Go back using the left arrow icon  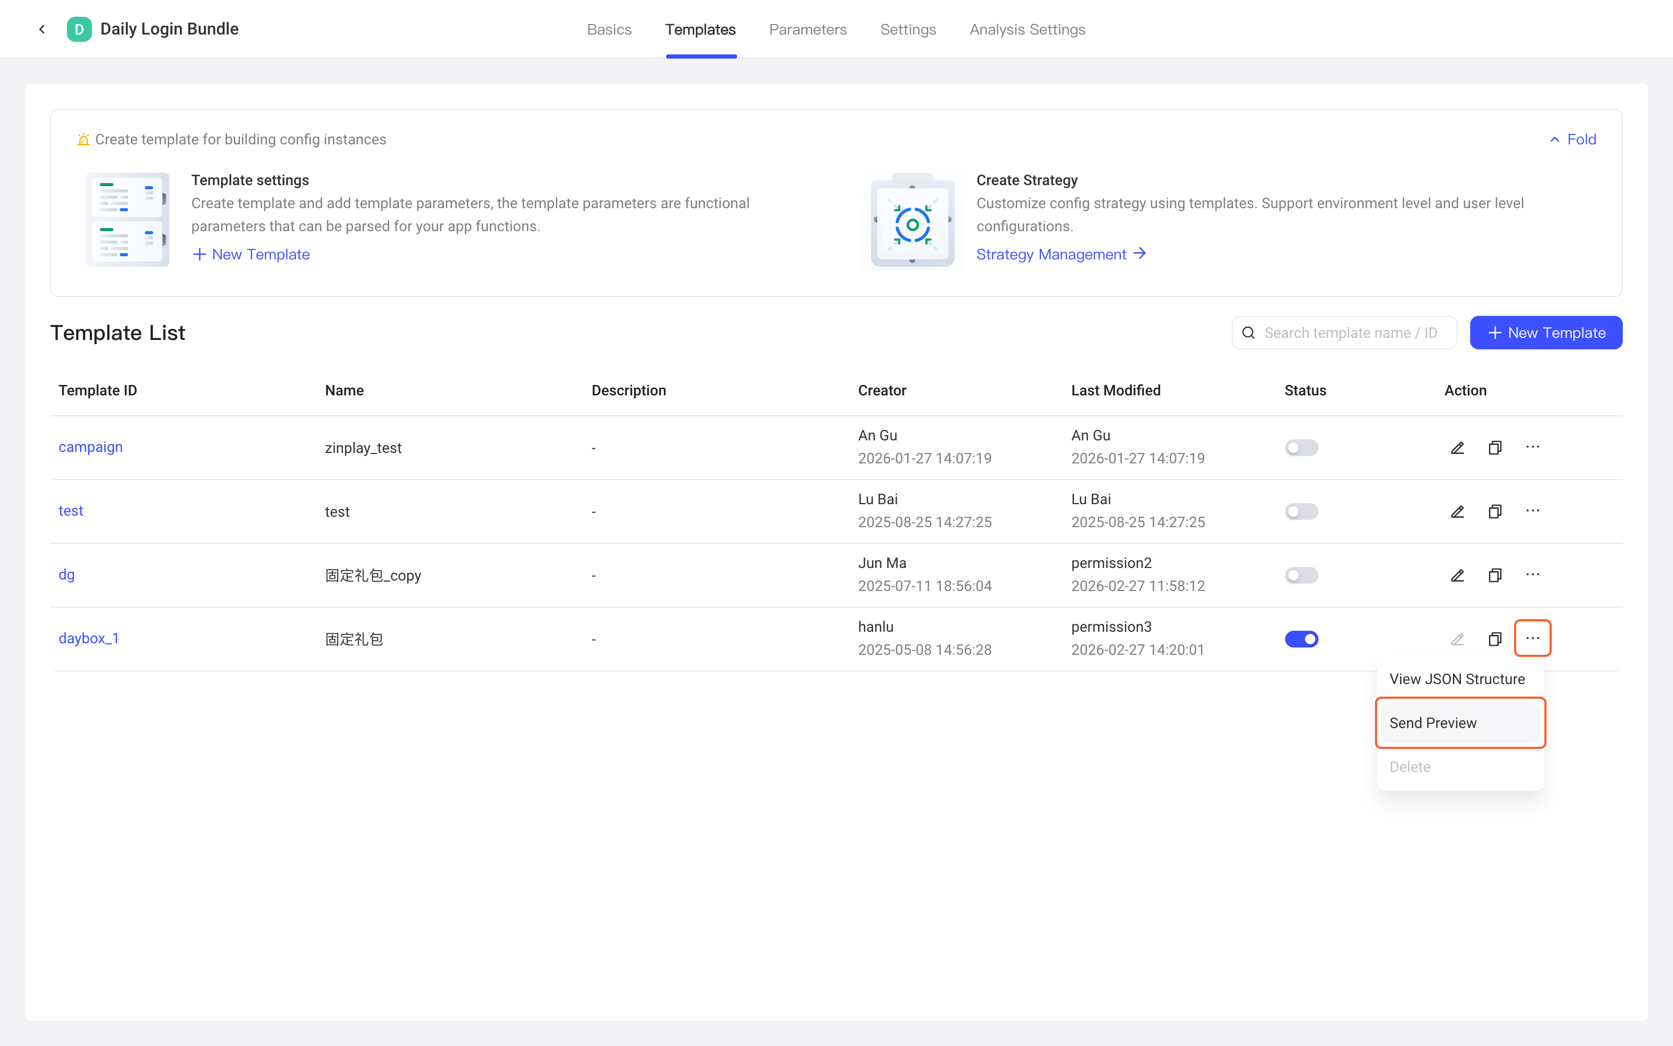coord(42,29)
